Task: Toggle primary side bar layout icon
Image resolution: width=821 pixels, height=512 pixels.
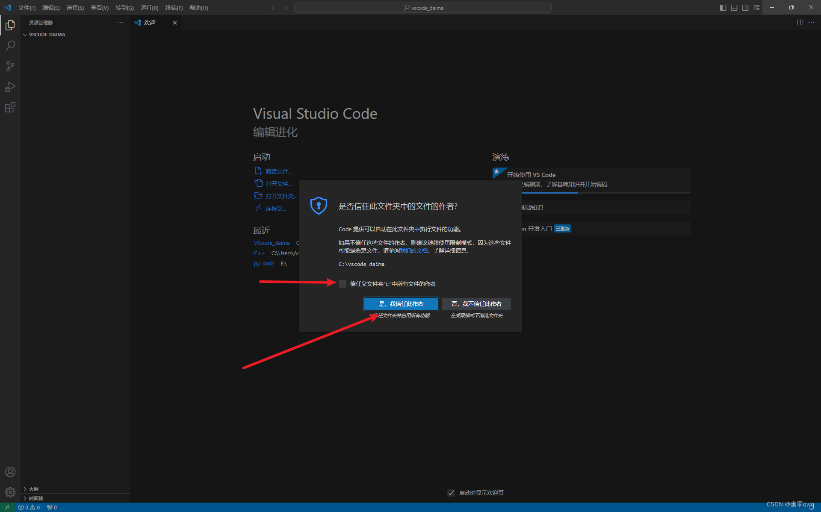Action: coord(723,8)
